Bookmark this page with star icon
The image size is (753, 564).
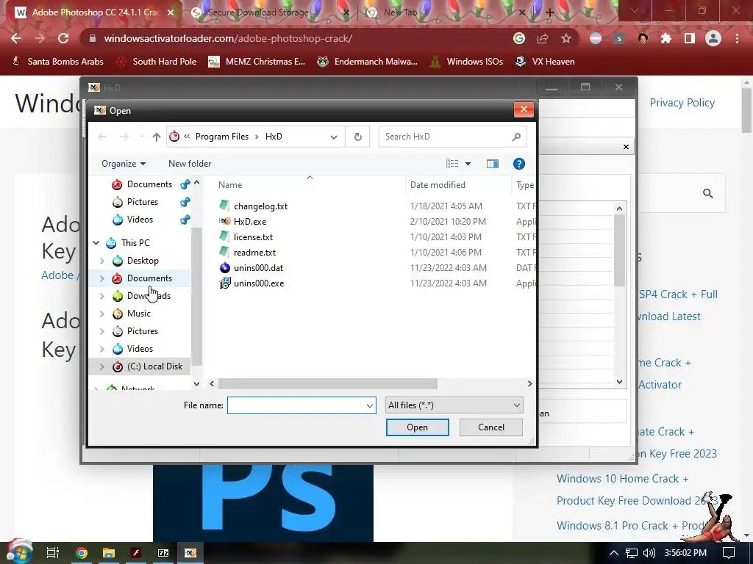(566, 38)
